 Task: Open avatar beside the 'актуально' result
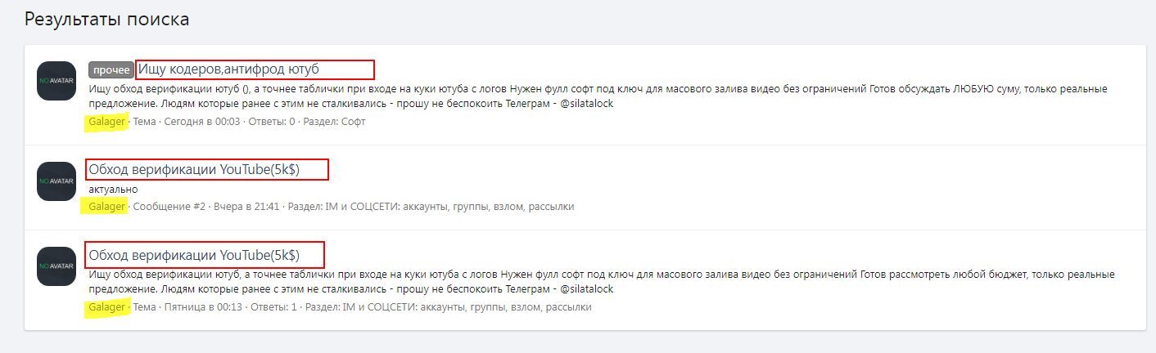56,181
